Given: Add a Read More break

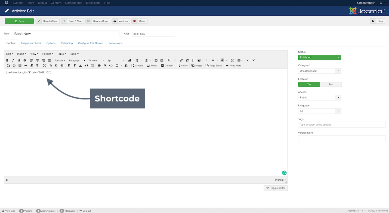Looking at the screenshot, I should [x=233, y=65].
